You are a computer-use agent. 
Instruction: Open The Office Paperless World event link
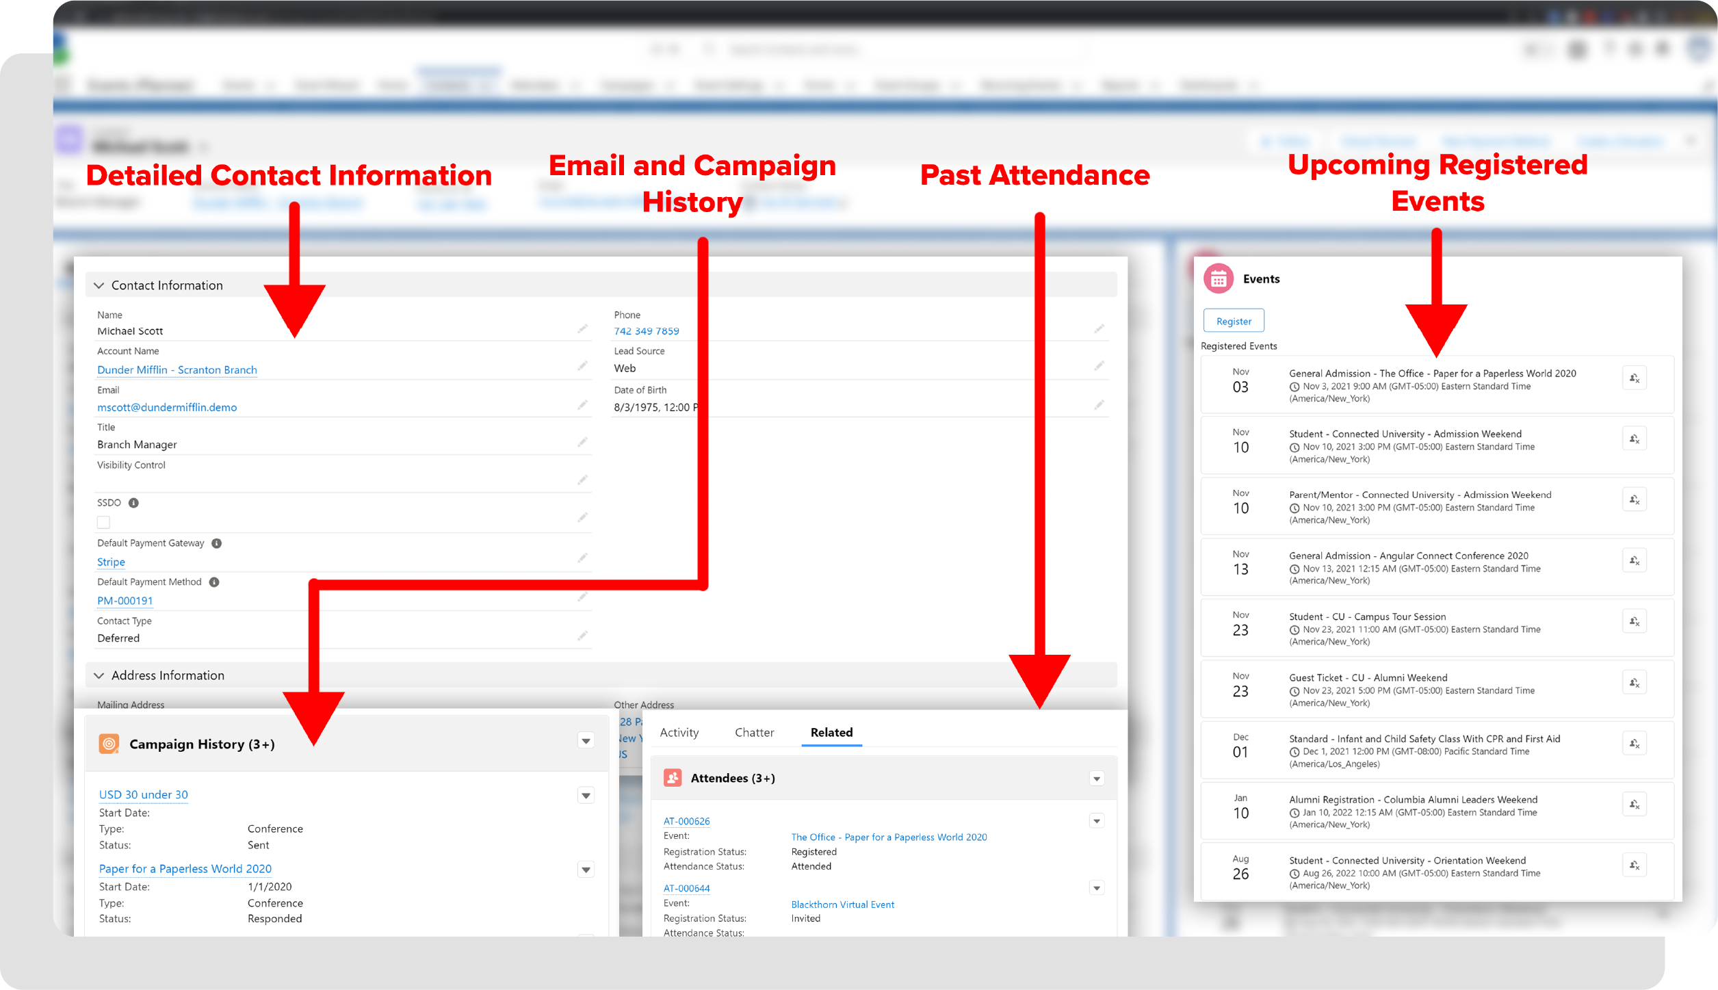click(889, 837)
